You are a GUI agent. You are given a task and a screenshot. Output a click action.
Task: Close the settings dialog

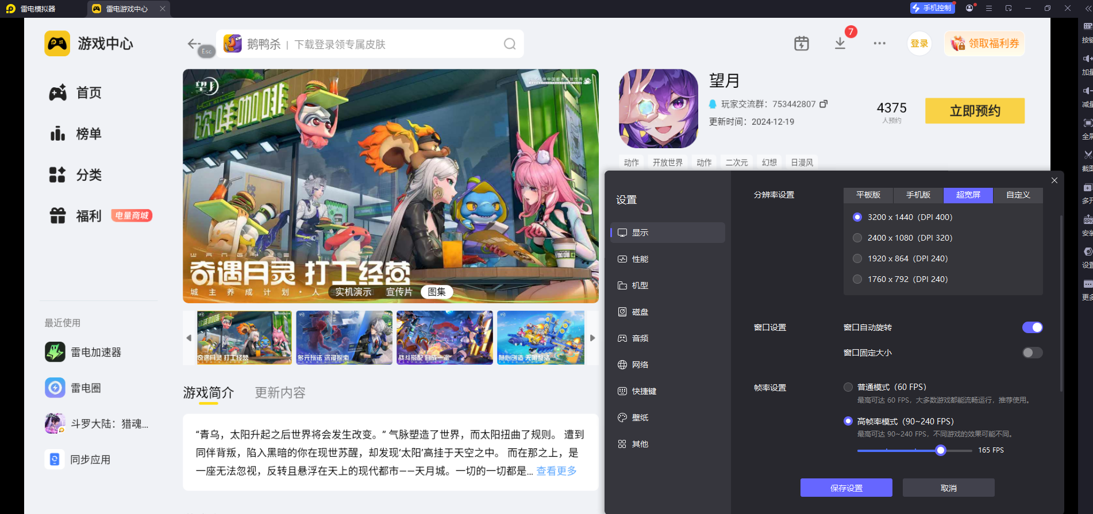(1054, 180)
